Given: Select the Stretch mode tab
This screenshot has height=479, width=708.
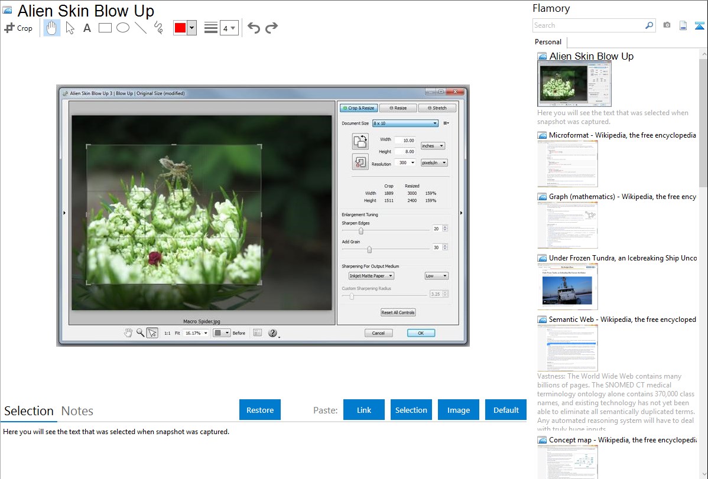Looking at the screenshot, I should coord(437,108).
